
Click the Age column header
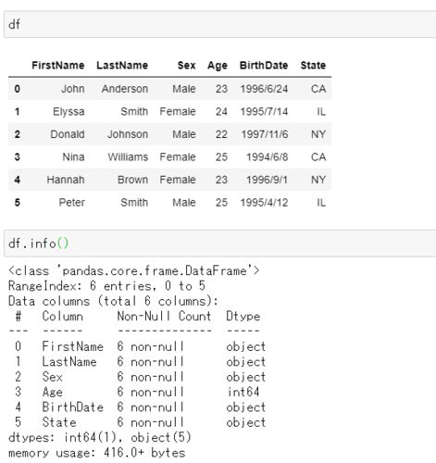(218, 66)
